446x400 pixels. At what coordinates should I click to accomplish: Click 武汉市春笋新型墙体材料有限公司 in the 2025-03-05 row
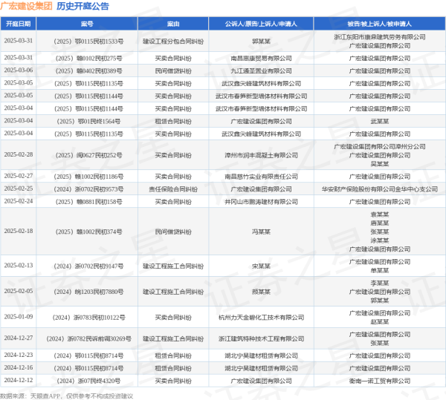pos(261,96)
